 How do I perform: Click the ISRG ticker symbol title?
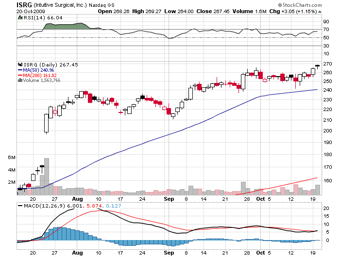[x=24, y=5]
